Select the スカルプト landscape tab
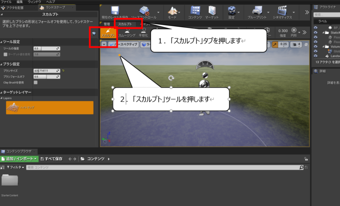 coord(125,24)
